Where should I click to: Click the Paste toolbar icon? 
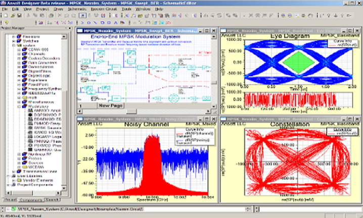pyautogui.click(x=42, y=16)
